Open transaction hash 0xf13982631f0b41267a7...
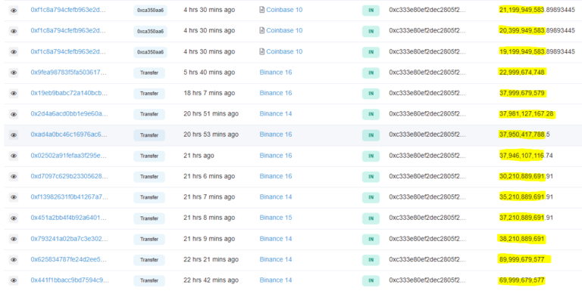Screen dimensions: 582x291 point(70,197)
